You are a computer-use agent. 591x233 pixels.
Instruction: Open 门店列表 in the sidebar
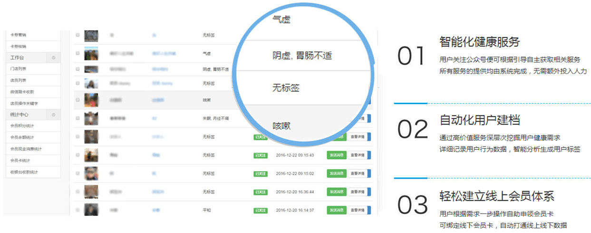tap(19, 68)
